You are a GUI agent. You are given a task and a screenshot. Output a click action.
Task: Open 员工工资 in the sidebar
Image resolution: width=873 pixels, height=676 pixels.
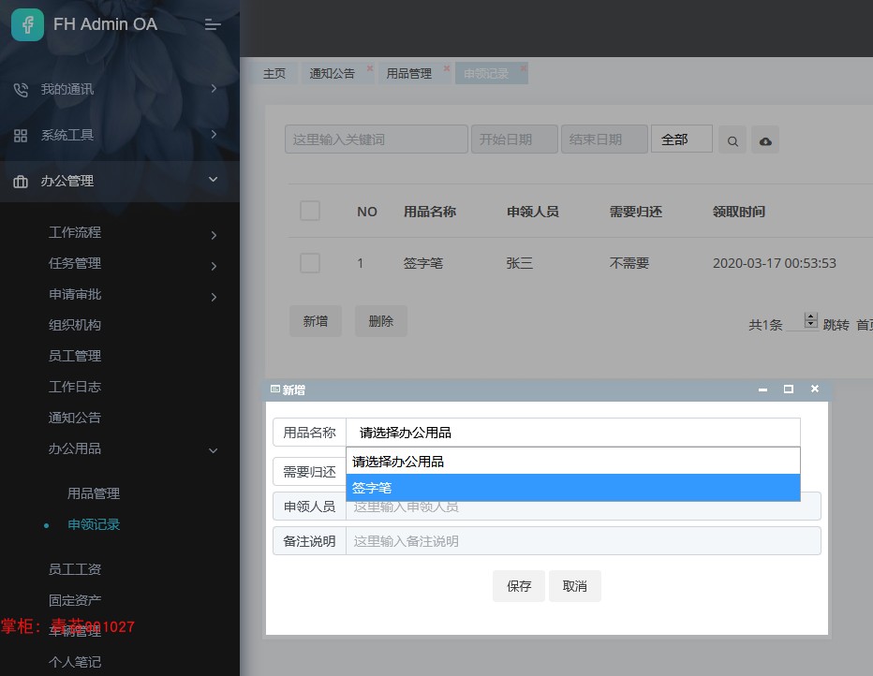75,569
